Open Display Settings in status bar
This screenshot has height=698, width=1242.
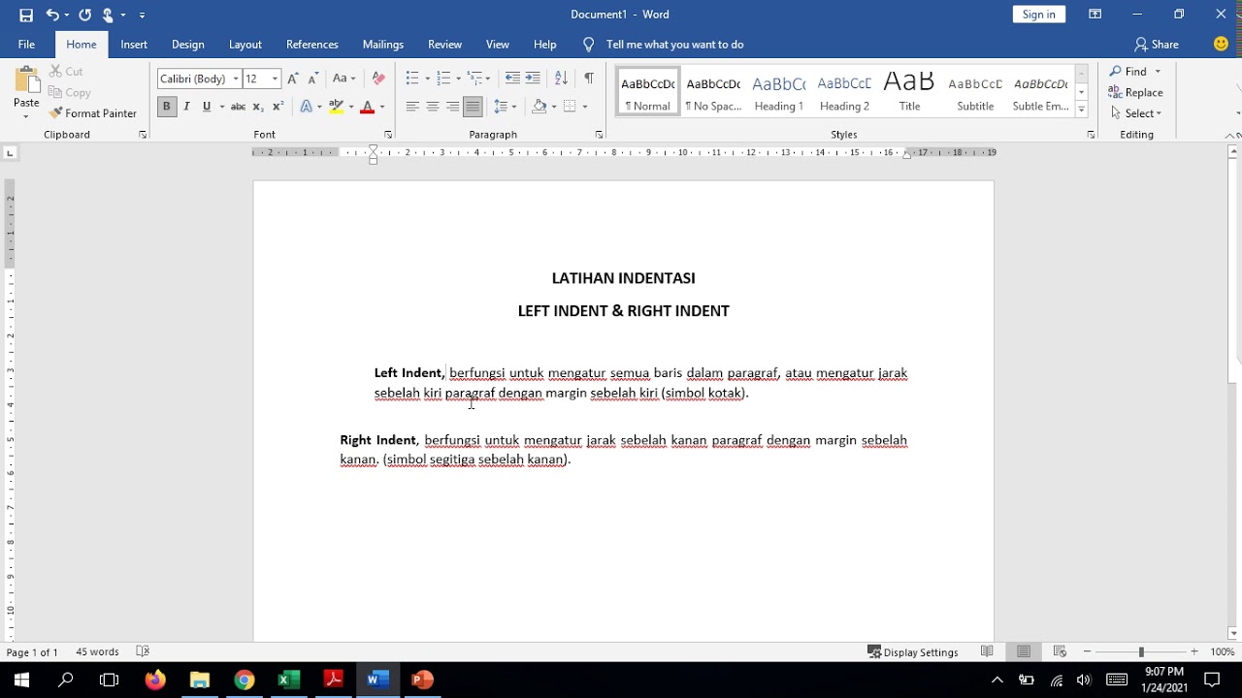[x=913, y=651]
